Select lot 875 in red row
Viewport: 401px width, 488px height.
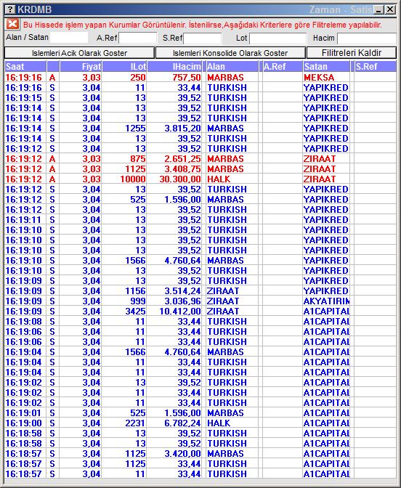pyautogui.click(x=124, y=159)
